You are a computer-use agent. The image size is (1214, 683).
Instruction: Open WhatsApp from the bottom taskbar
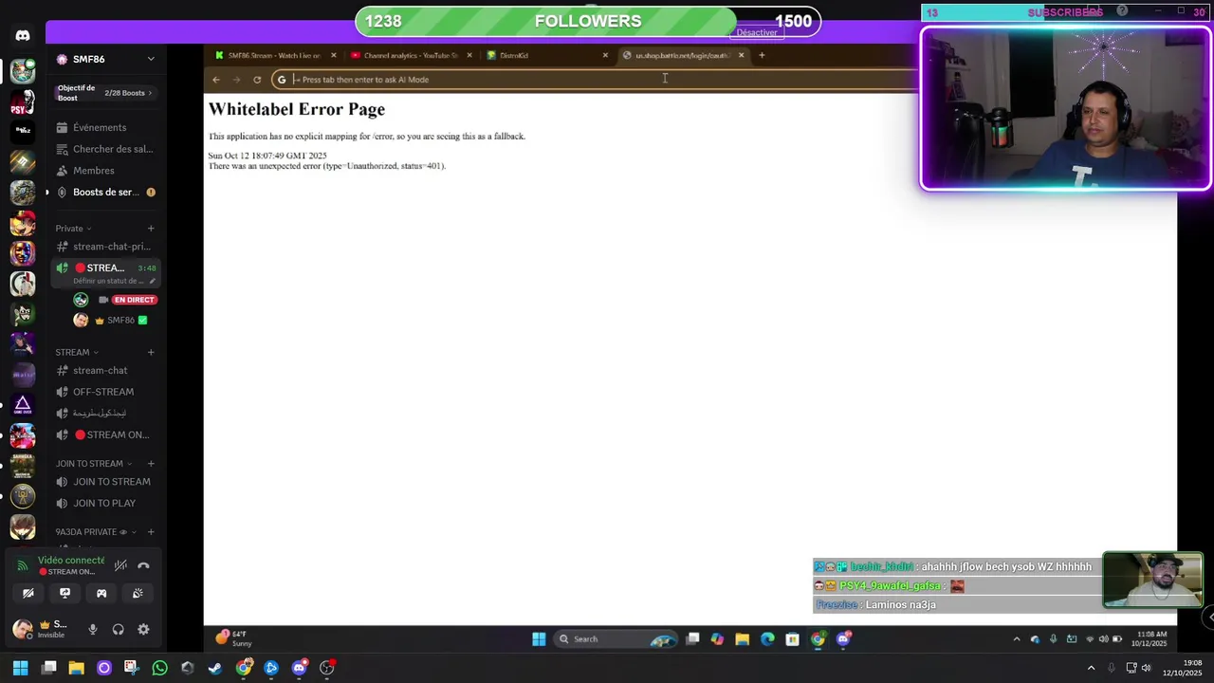click(x=159, y=668)
